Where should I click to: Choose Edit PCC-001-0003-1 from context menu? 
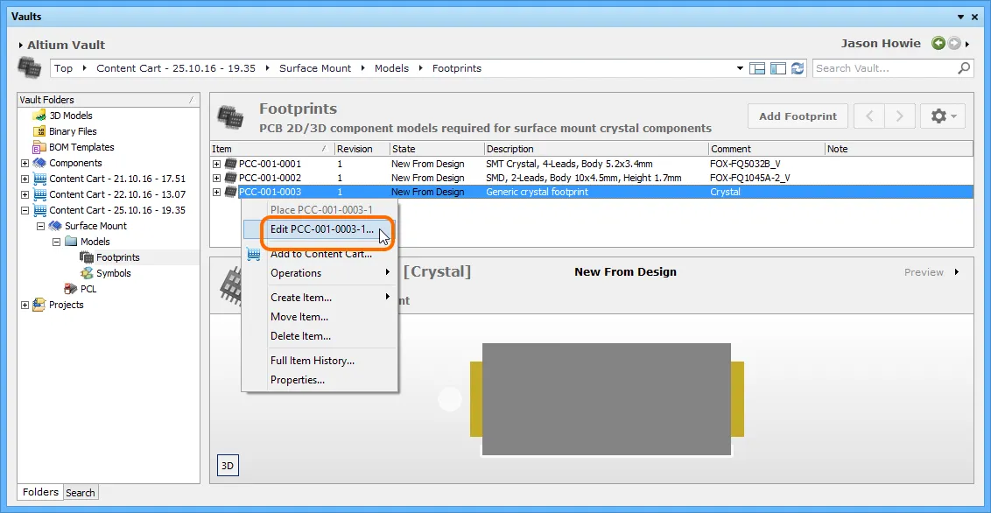coord(320,229)
